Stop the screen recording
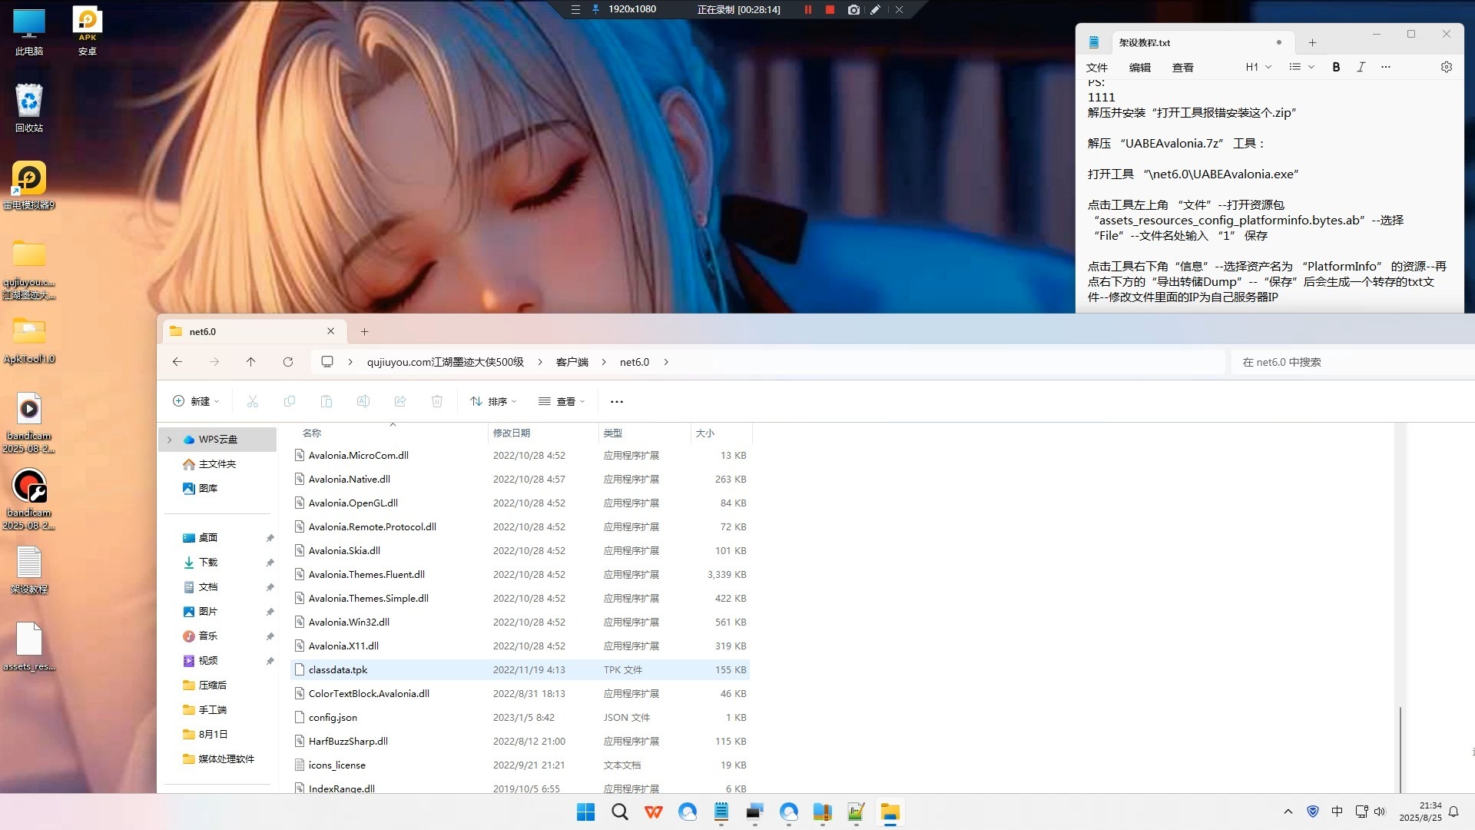The image size is (1475, 830). (830, 10)
